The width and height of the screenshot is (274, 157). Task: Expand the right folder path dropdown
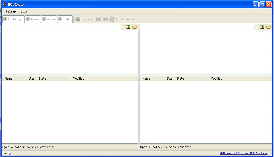pos(256,27)
